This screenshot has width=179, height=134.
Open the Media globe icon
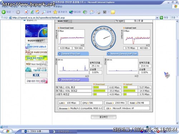click(x=71, y=12)
